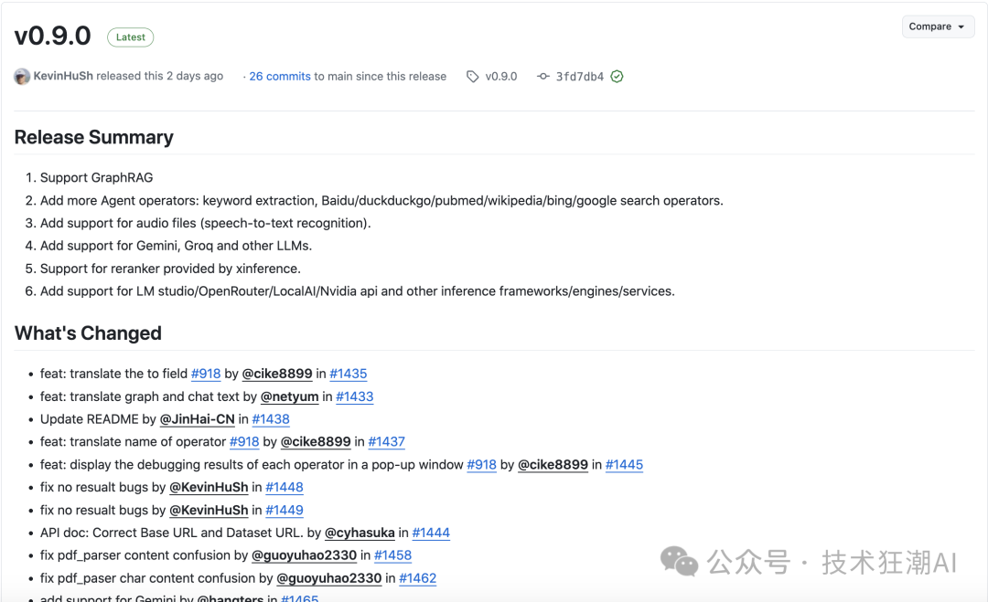Open the Compare dropdown
Viewport: 988px width, 602px height.
click(937, 26)
